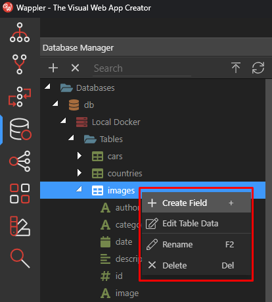Click the image field text-type icon
The image size is (272, 302).
105,293
